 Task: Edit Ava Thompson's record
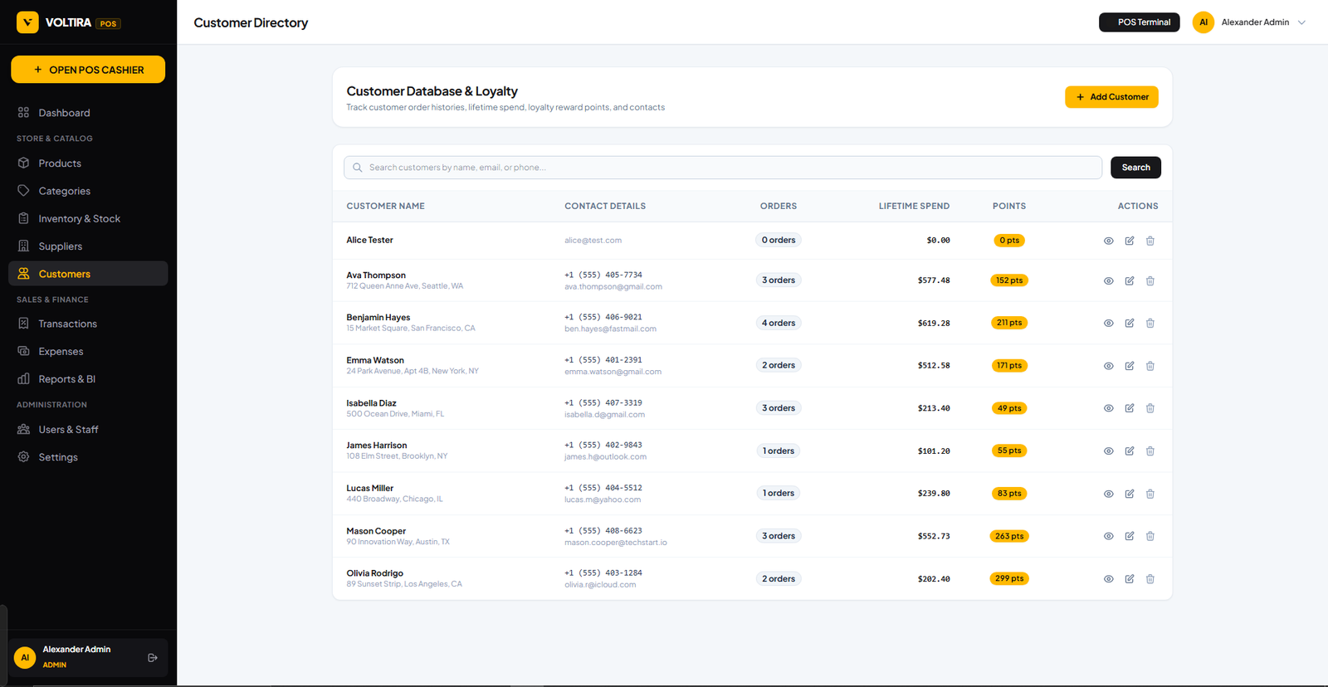1130,281
